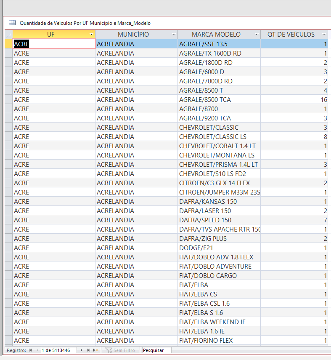Image resolution: width=331 pixels, height=360 pixels.
Task: Click the select-all corner of the datasheet
Action: pos(8,35)
